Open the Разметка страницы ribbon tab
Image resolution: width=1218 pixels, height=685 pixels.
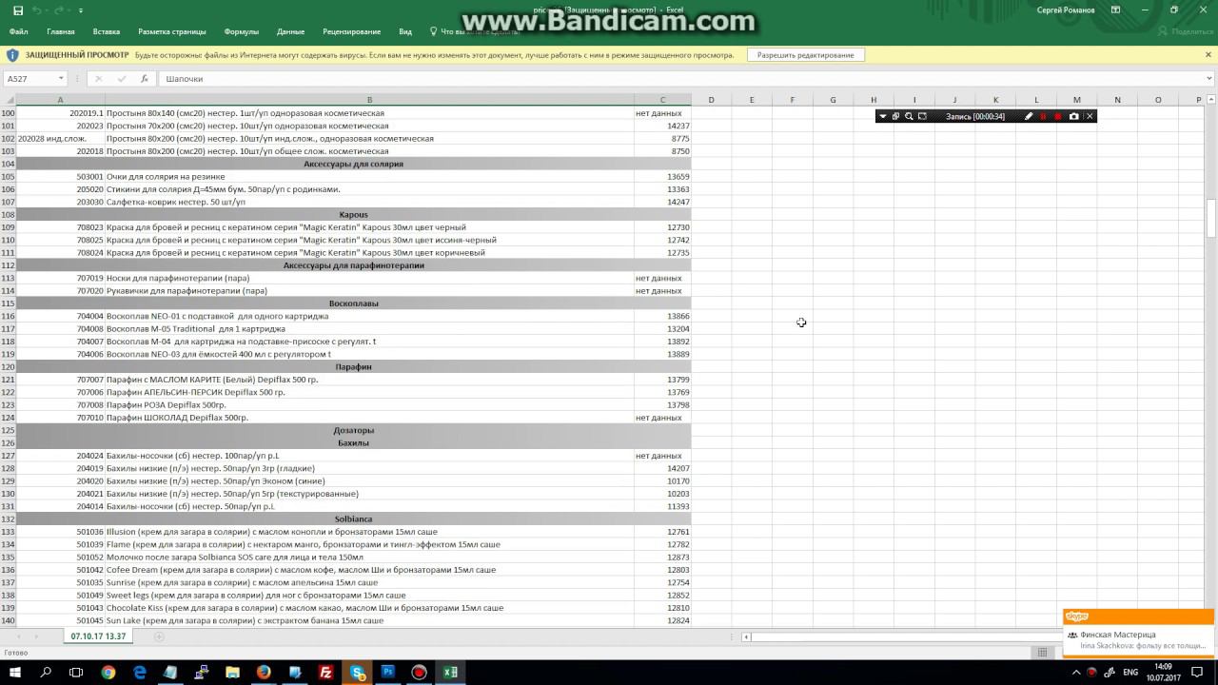coord(171,31)
